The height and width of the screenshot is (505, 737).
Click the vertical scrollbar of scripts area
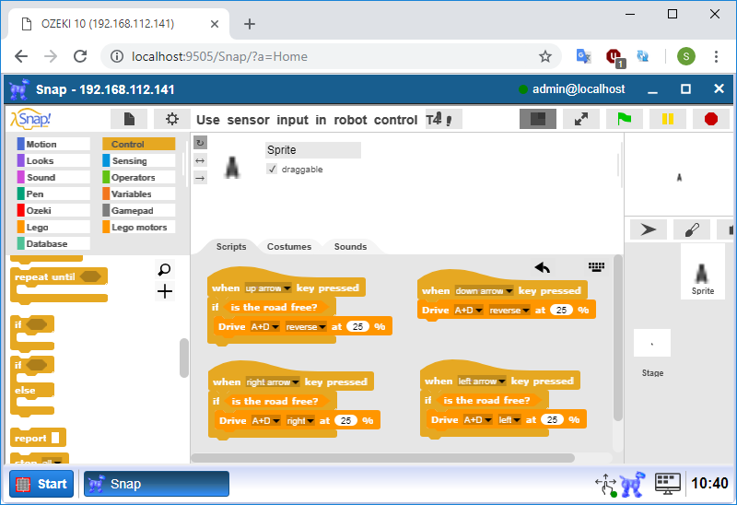point(617,338)
